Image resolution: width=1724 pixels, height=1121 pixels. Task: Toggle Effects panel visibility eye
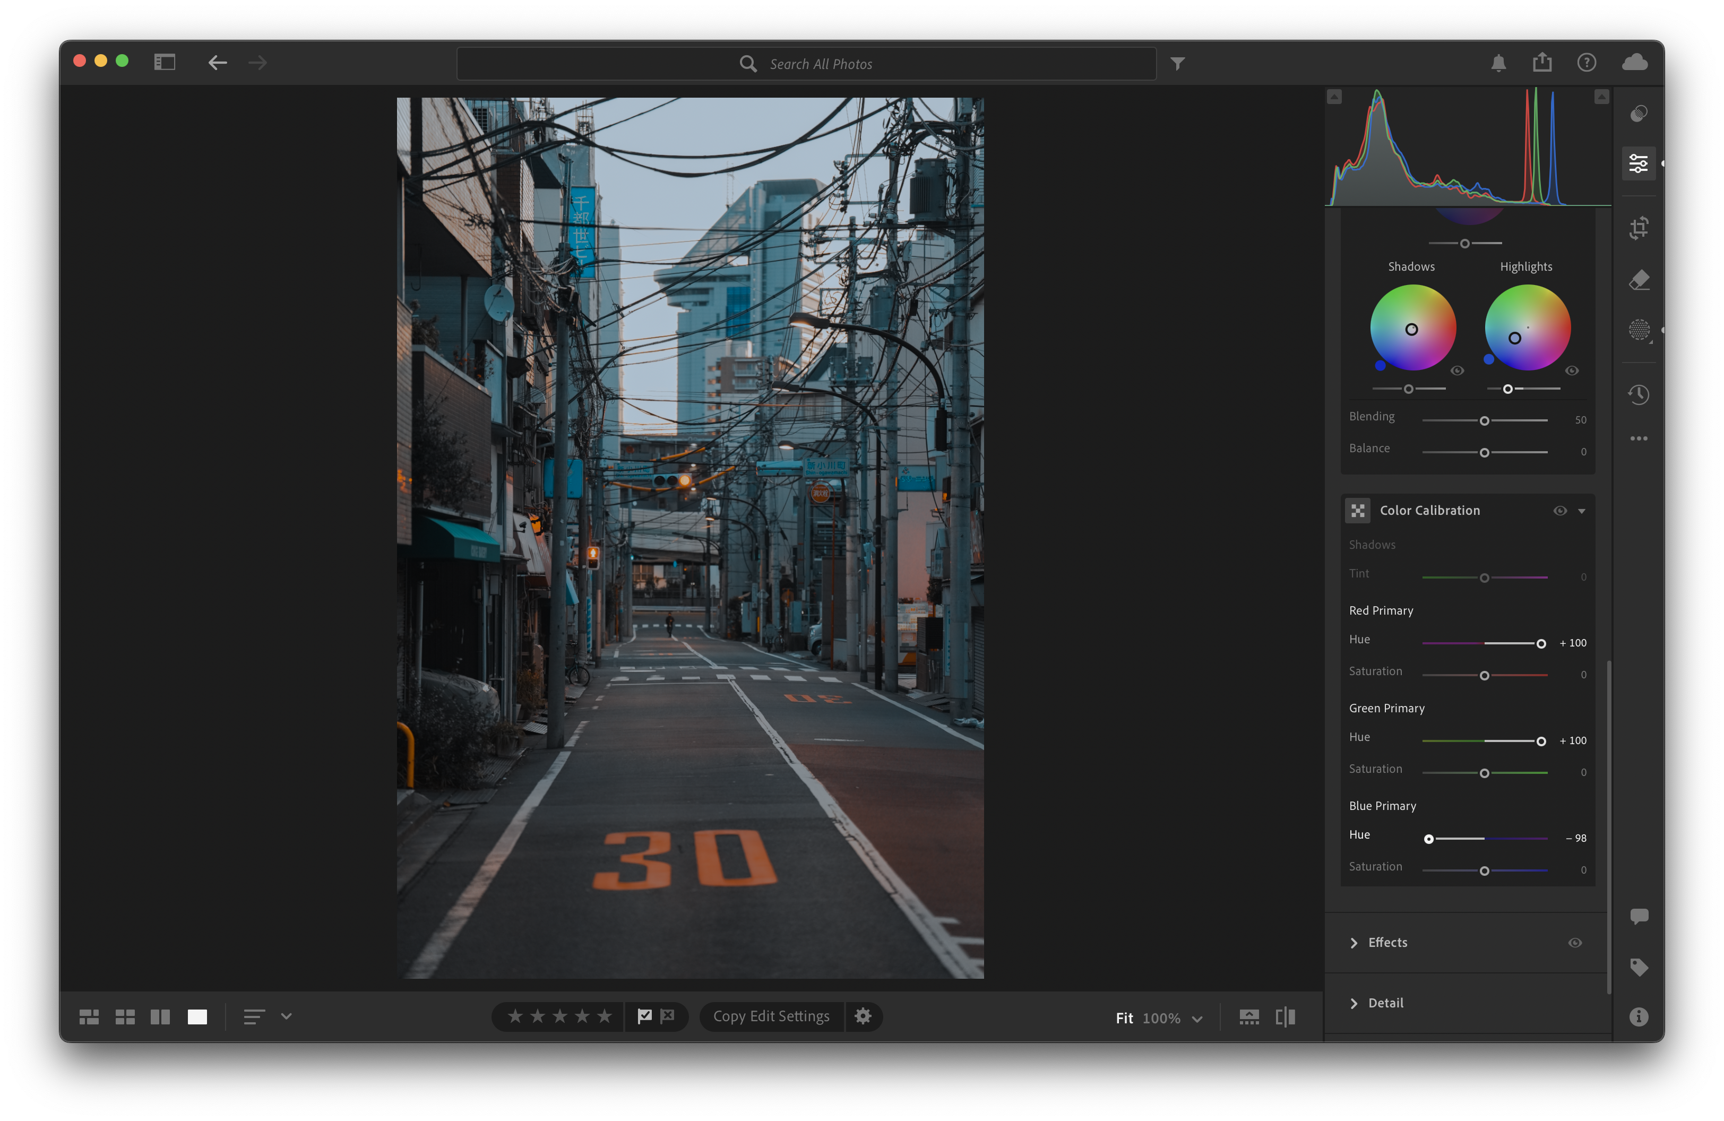1575,943
